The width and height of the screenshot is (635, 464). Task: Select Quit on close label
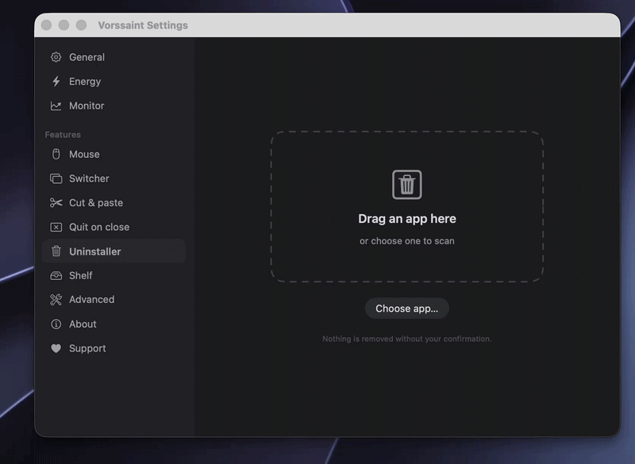(99, 227)
